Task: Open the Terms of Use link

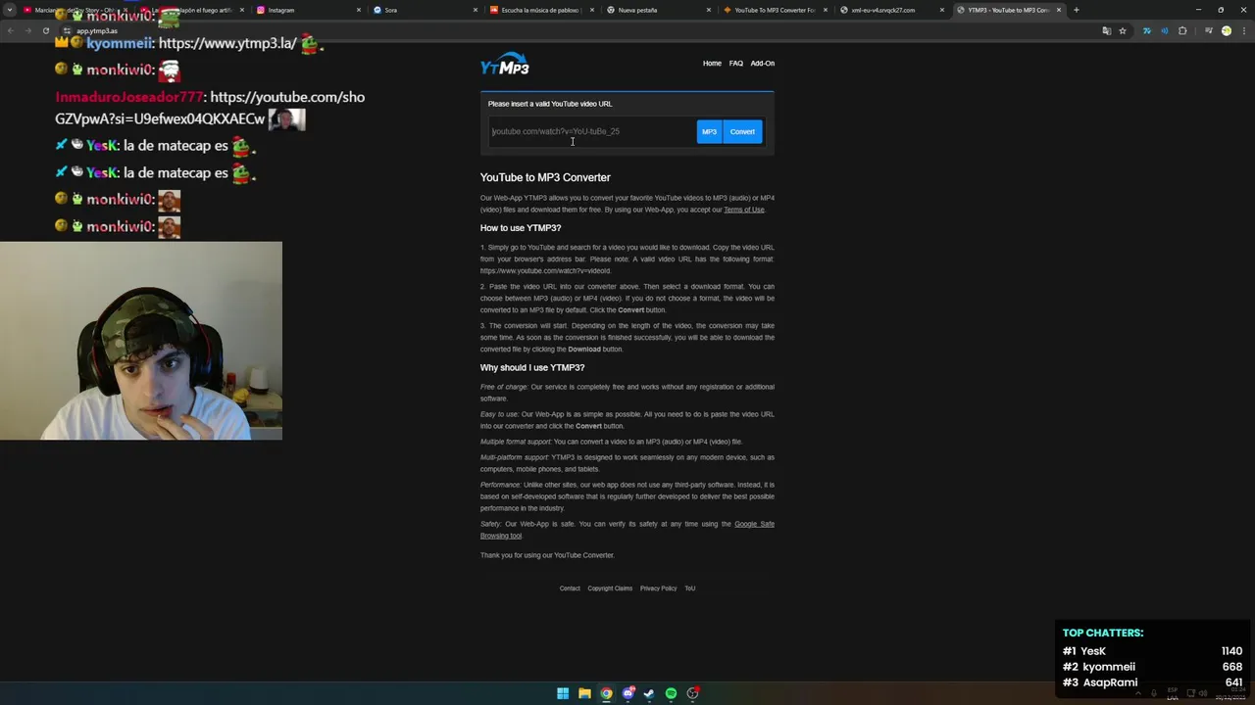Action: pyautogui.click(x=744, y=210)
